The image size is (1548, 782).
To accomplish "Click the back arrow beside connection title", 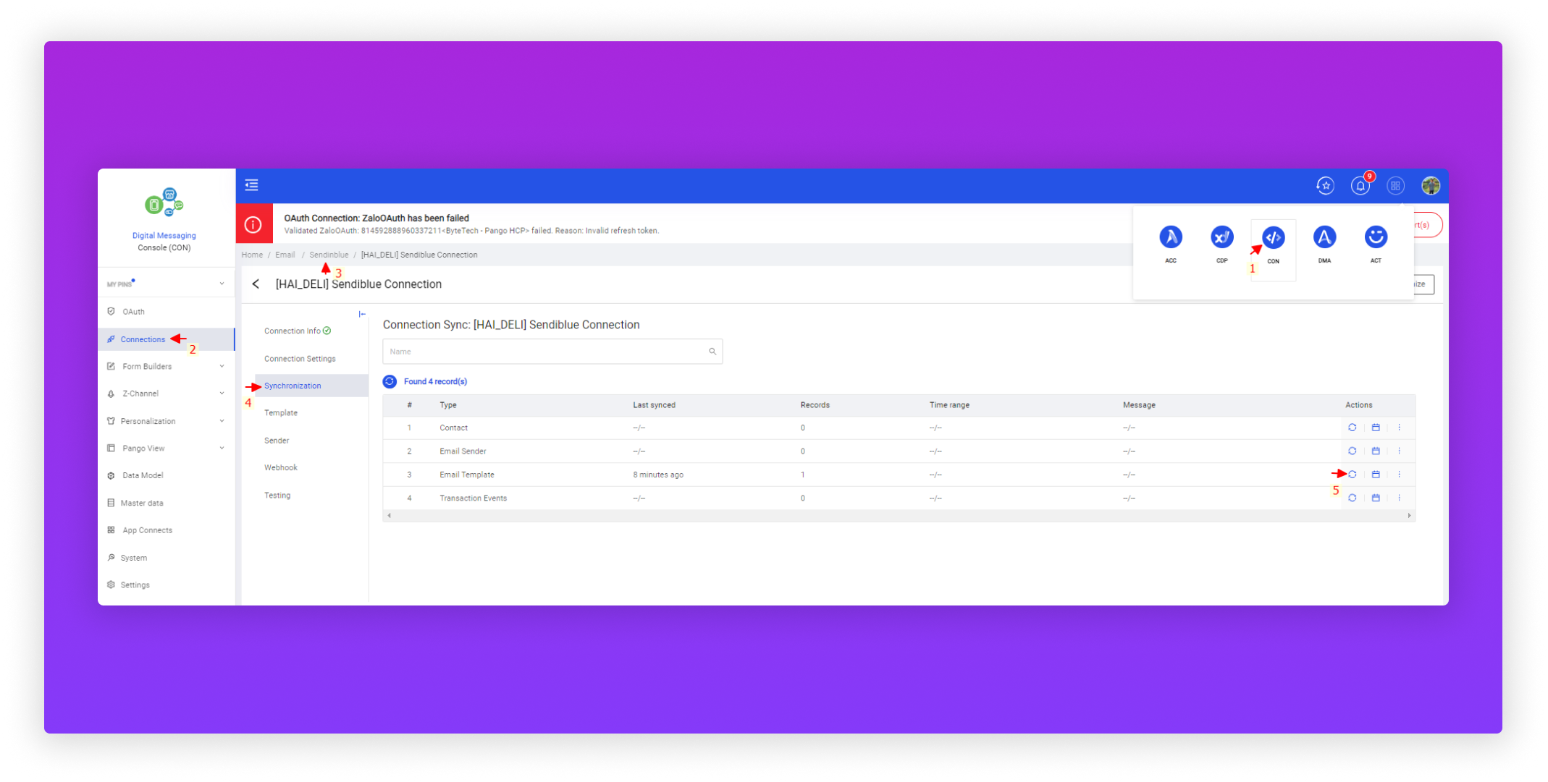I will [256, 284].
